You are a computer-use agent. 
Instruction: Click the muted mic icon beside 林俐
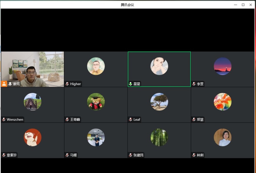tap(194, 155)
